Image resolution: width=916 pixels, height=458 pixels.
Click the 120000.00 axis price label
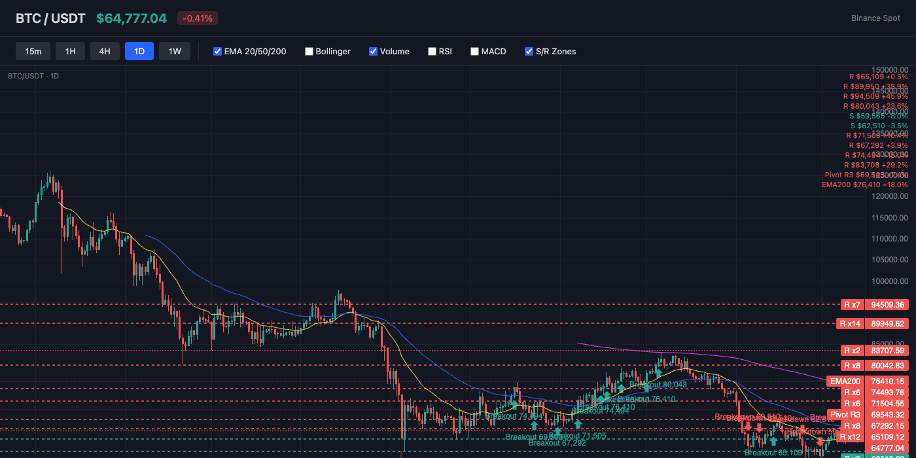click(x=890, y=196)
